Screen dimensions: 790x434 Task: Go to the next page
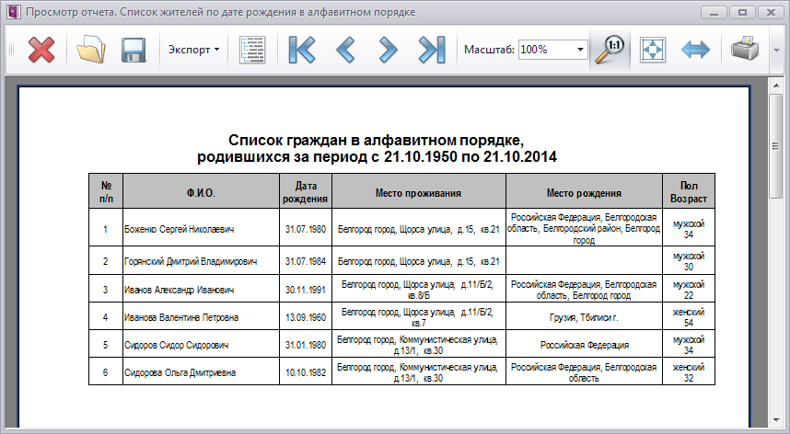point(388,50)
